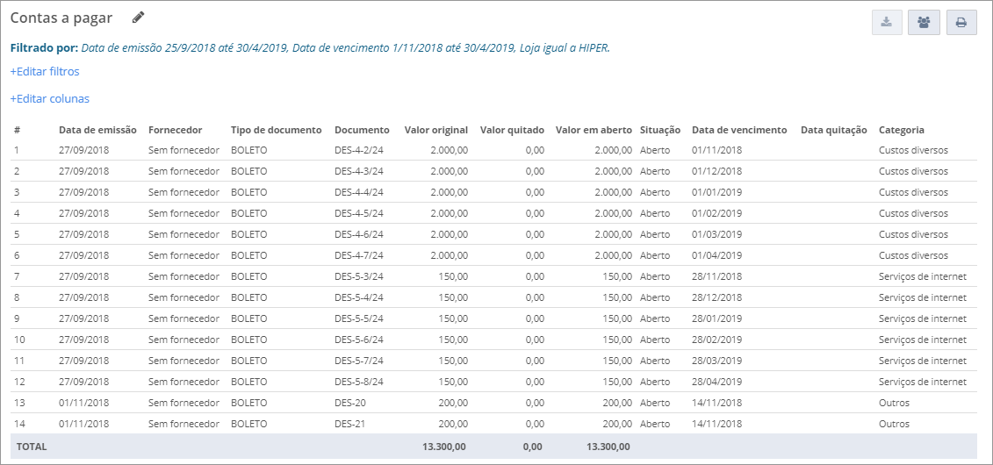The width and height of the screenshot is (993, 465).
Task: Select document DES-4-3/24 cell
Action: 359,171
